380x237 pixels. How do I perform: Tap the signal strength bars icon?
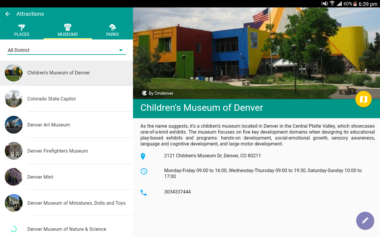339,4
